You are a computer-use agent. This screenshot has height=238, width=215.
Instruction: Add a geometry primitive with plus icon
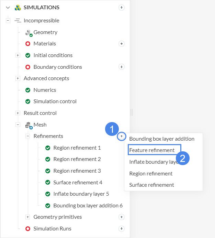pyautogui.click(x=121, y=217)
